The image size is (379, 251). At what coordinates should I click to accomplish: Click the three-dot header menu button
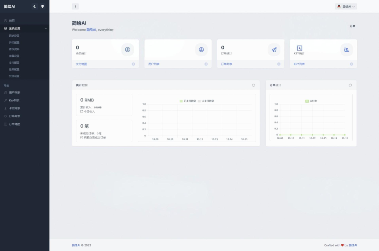coord(75,6)
